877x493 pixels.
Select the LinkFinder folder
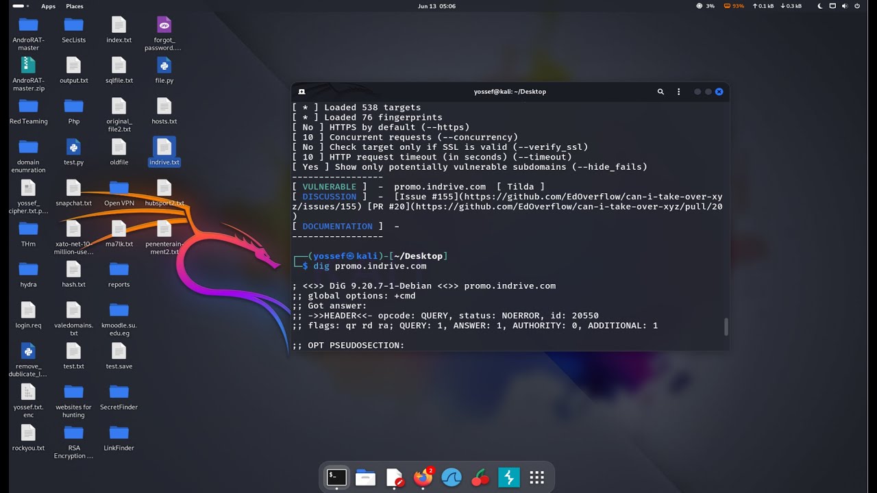tap(119, 438)
